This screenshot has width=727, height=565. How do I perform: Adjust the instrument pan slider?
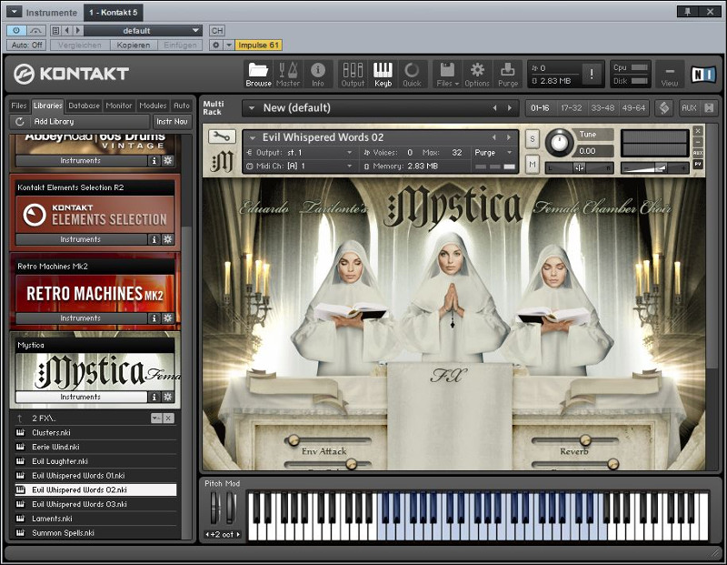point(580,168)
